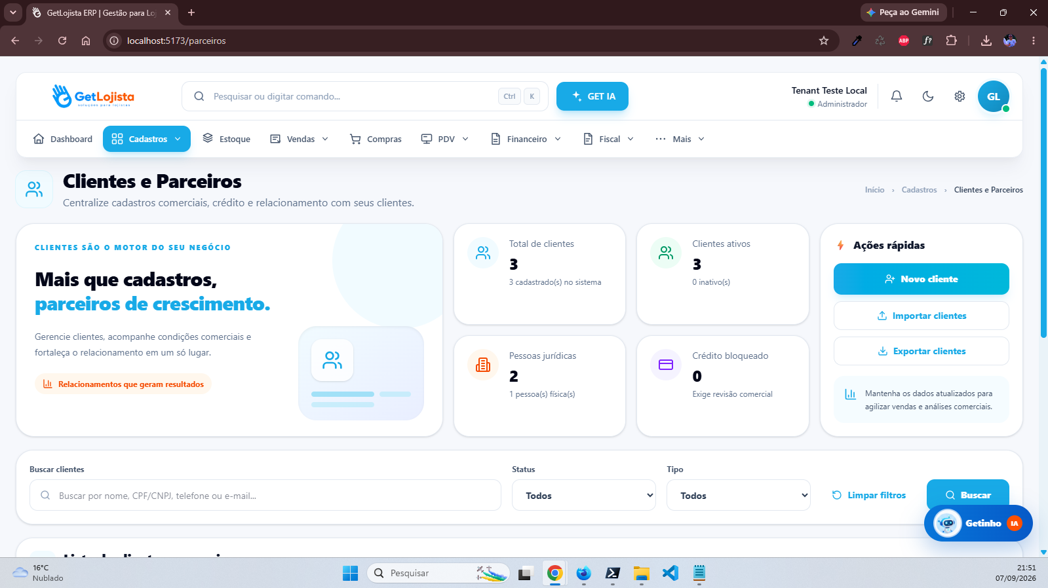The image size is (1048, 588).
Task: Open the Chrome three-dot menu
Action: [x=1034, y=41]
